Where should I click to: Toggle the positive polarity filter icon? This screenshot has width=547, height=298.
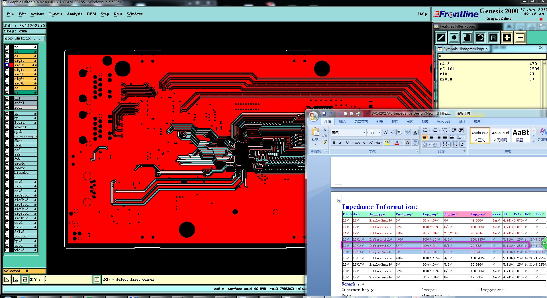[507, 38]
